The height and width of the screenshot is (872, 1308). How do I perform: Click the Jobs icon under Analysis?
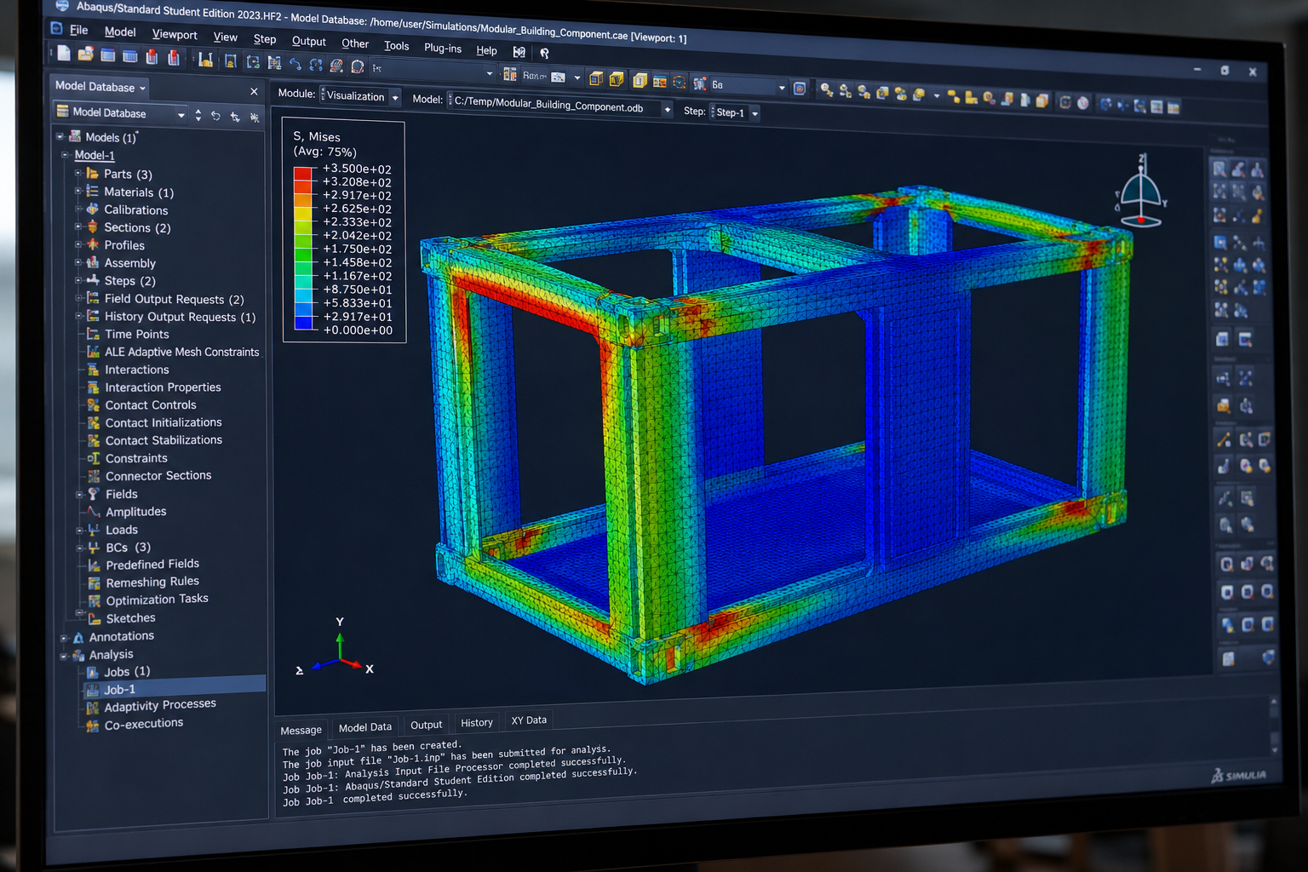coord(93,672)
